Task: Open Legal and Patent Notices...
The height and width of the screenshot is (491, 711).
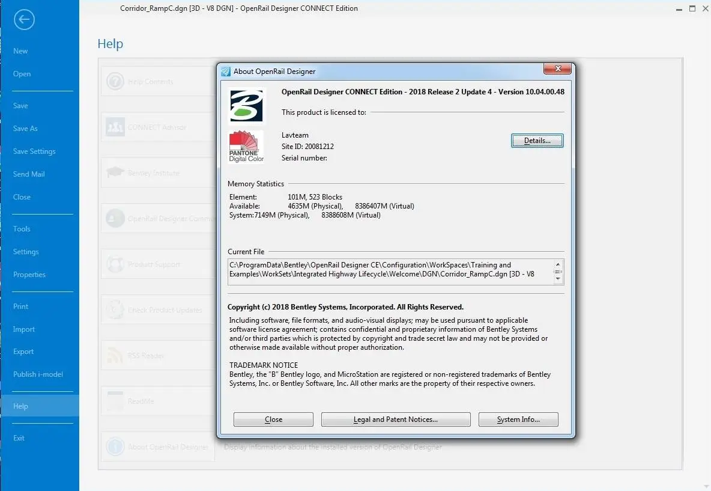Action: coord(396,419)
